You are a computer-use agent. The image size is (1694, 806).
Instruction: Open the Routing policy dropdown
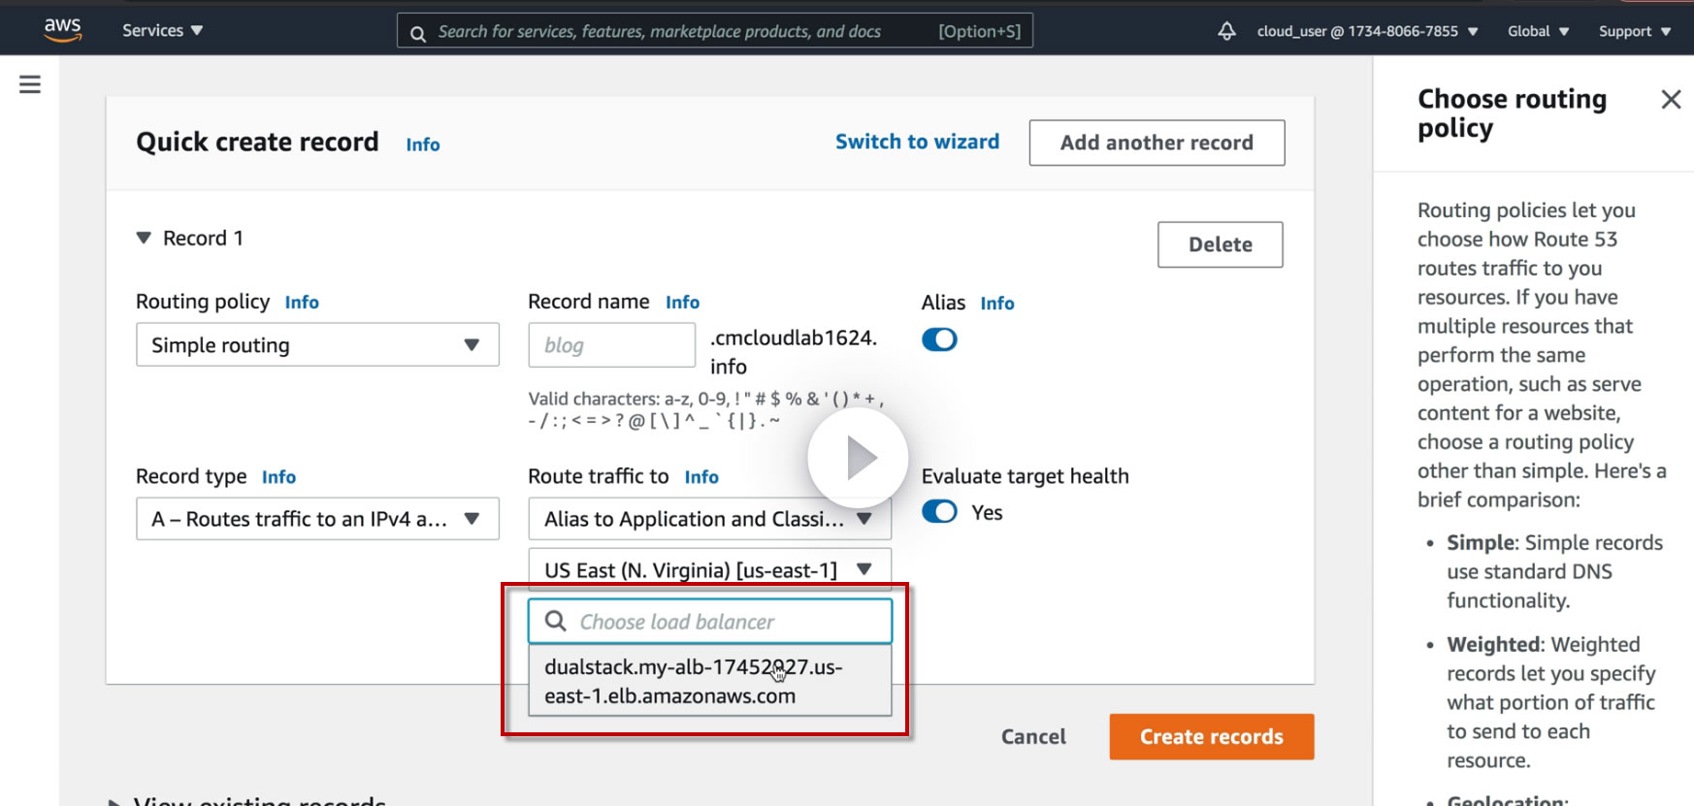point(317,345)
